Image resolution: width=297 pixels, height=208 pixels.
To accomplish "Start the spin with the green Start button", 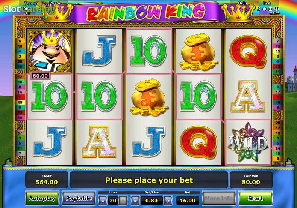I will [255, 198].
